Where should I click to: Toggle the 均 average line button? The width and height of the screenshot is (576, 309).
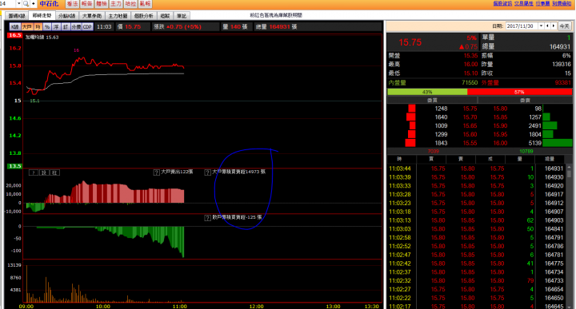pyautogui.click(x=38, y=27)
